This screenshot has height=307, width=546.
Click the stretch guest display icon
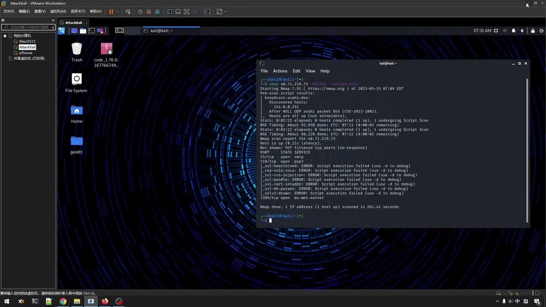point(219,12)
